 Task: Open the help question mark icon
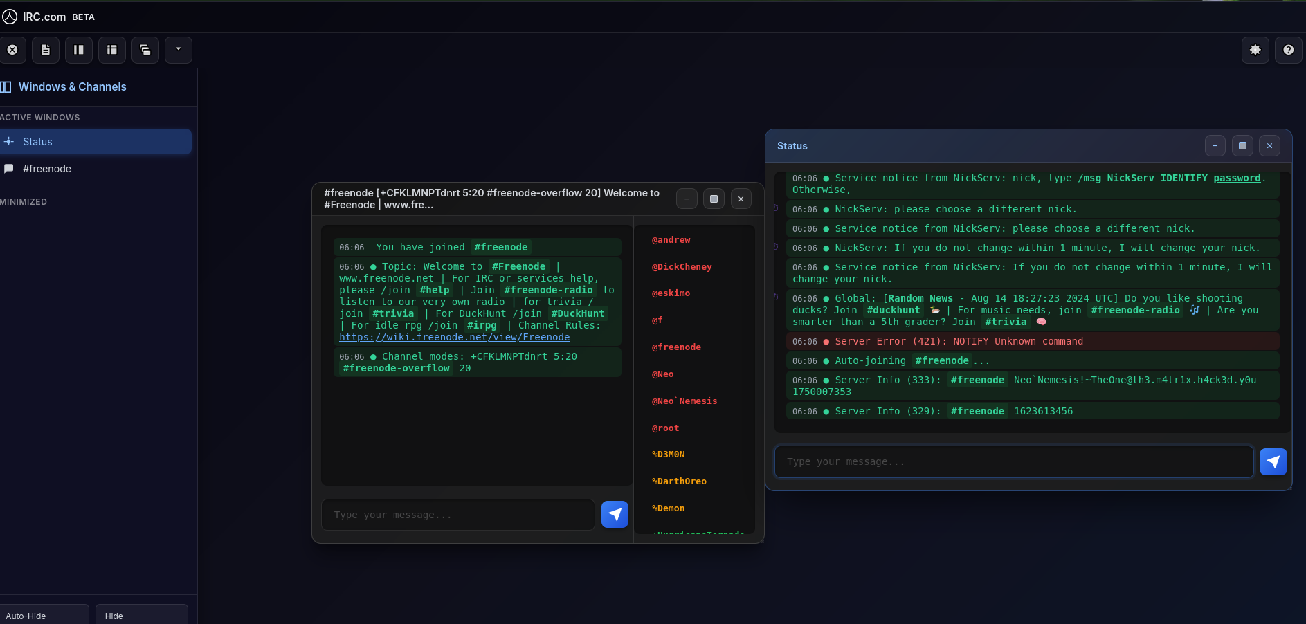click(x=1289, y=50)
